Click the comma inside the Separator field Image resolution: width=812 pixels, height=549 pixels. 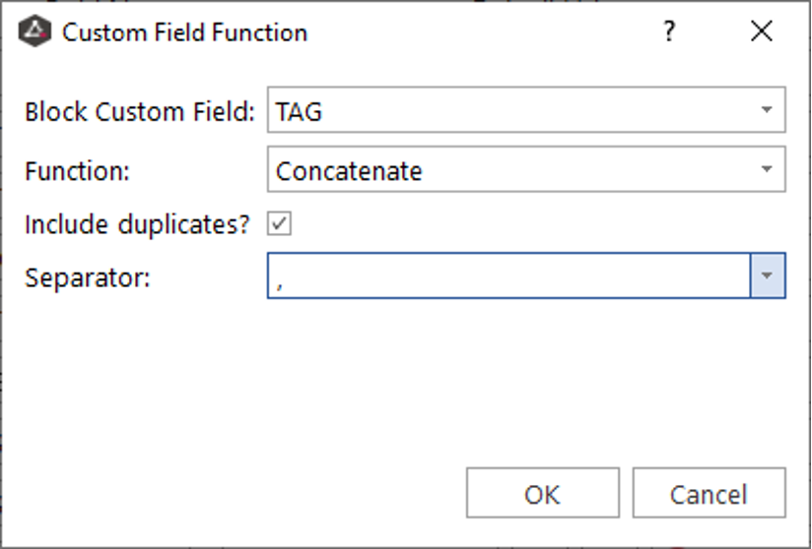point(280,281)
